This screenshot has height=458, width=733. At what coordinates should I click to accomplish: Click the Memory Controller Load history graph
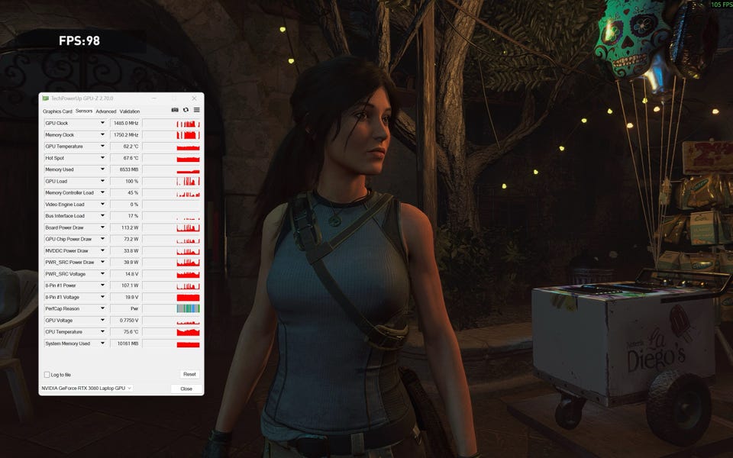171,192
